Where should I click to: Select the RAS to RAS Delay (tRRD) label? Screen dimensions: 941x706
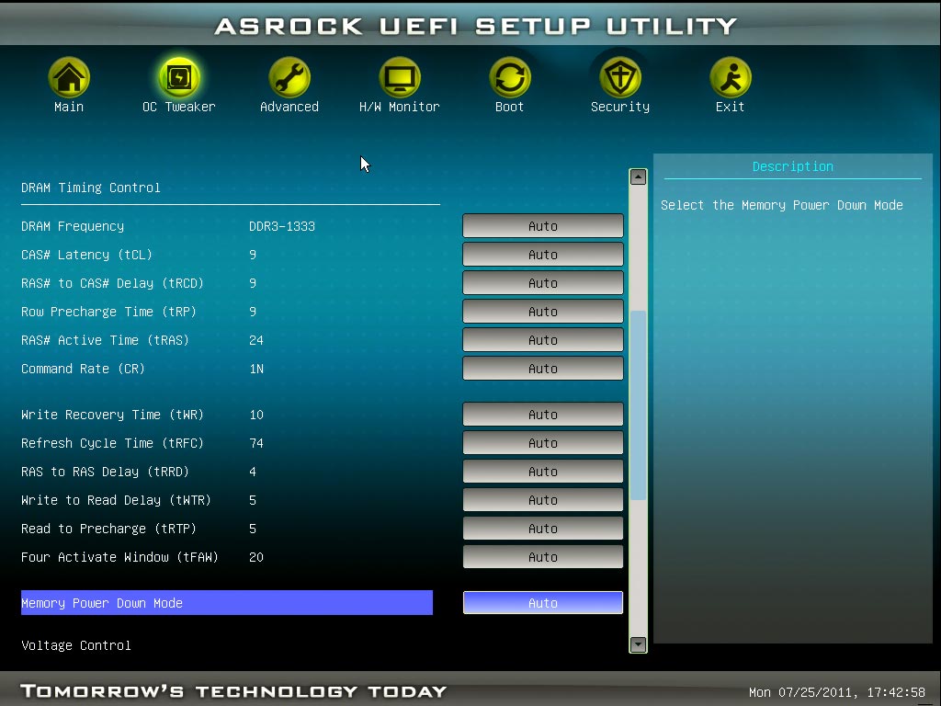(x=105, y=472)
